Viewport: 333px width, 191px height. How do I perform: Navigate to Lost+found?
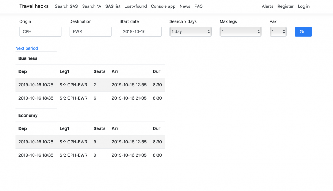coord(135,6)
